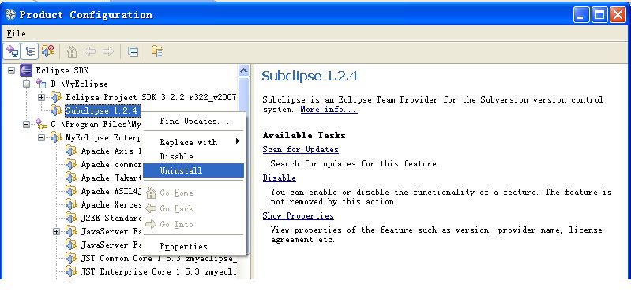This screenshot has height=303, width=631.
Task: Click MyEclipse Enterprise feature icon
Action: point(56,137)
